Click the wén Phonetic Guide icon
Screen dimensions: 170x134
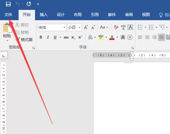click(123, 27)
